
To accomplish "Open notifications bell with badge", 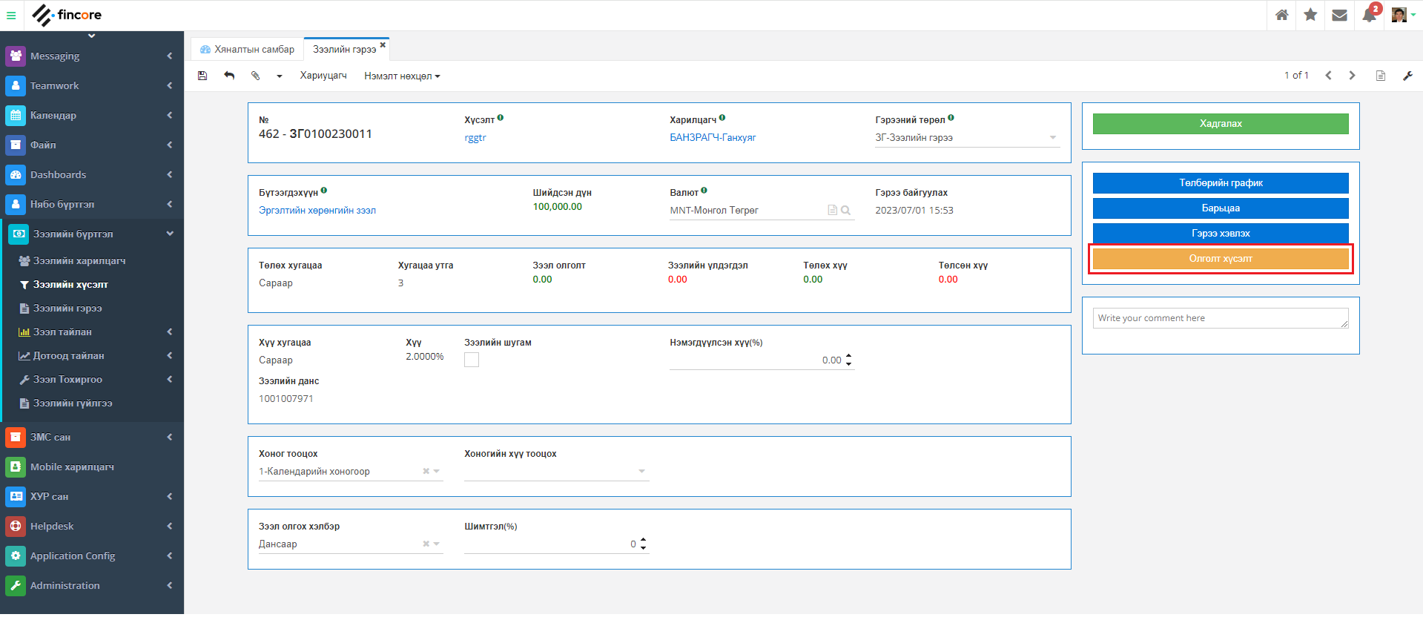I will 1370,14.
